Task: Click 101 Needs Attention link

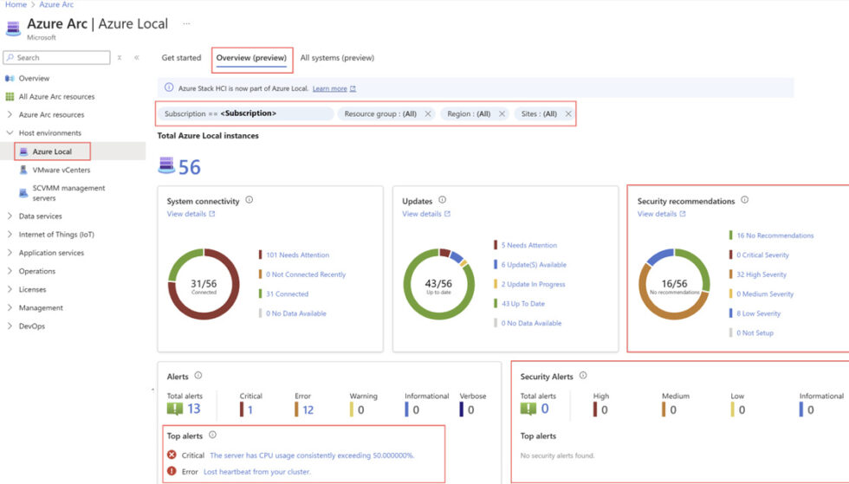Action: coord(297,255)
